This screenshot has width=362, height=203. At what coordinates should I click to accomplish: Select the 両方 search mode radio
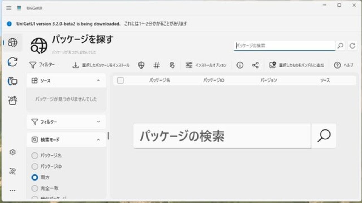35,177
